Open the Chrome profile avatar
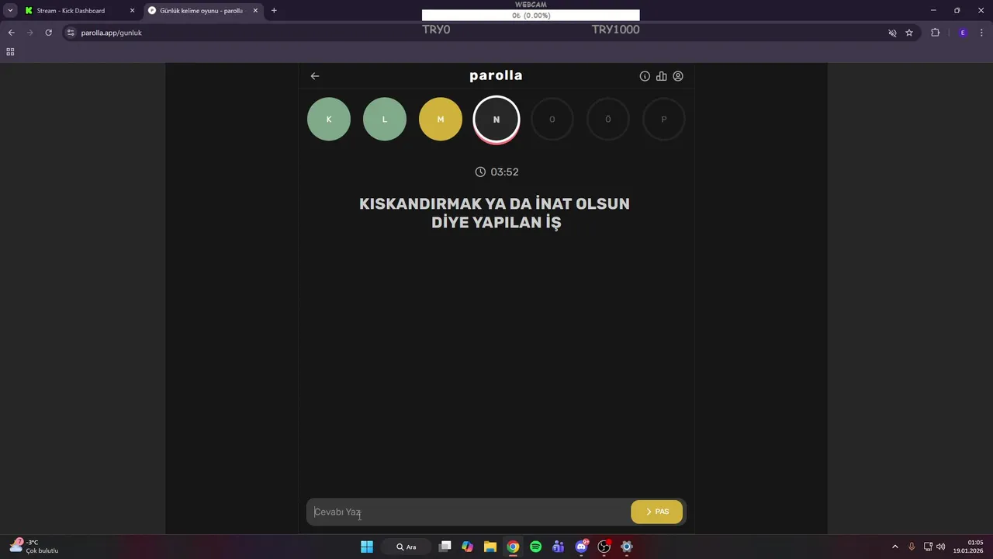Image resolution: width=993 pixels, height=559 pixels. [x=963, y=33]
